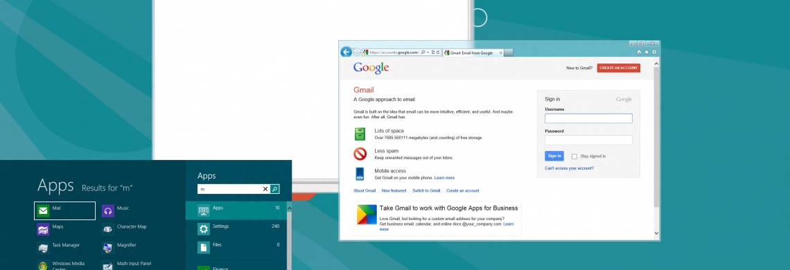Go back with the browser Back arrow
The height and width of the screenshot is (270, 790).
coord(346,52)
